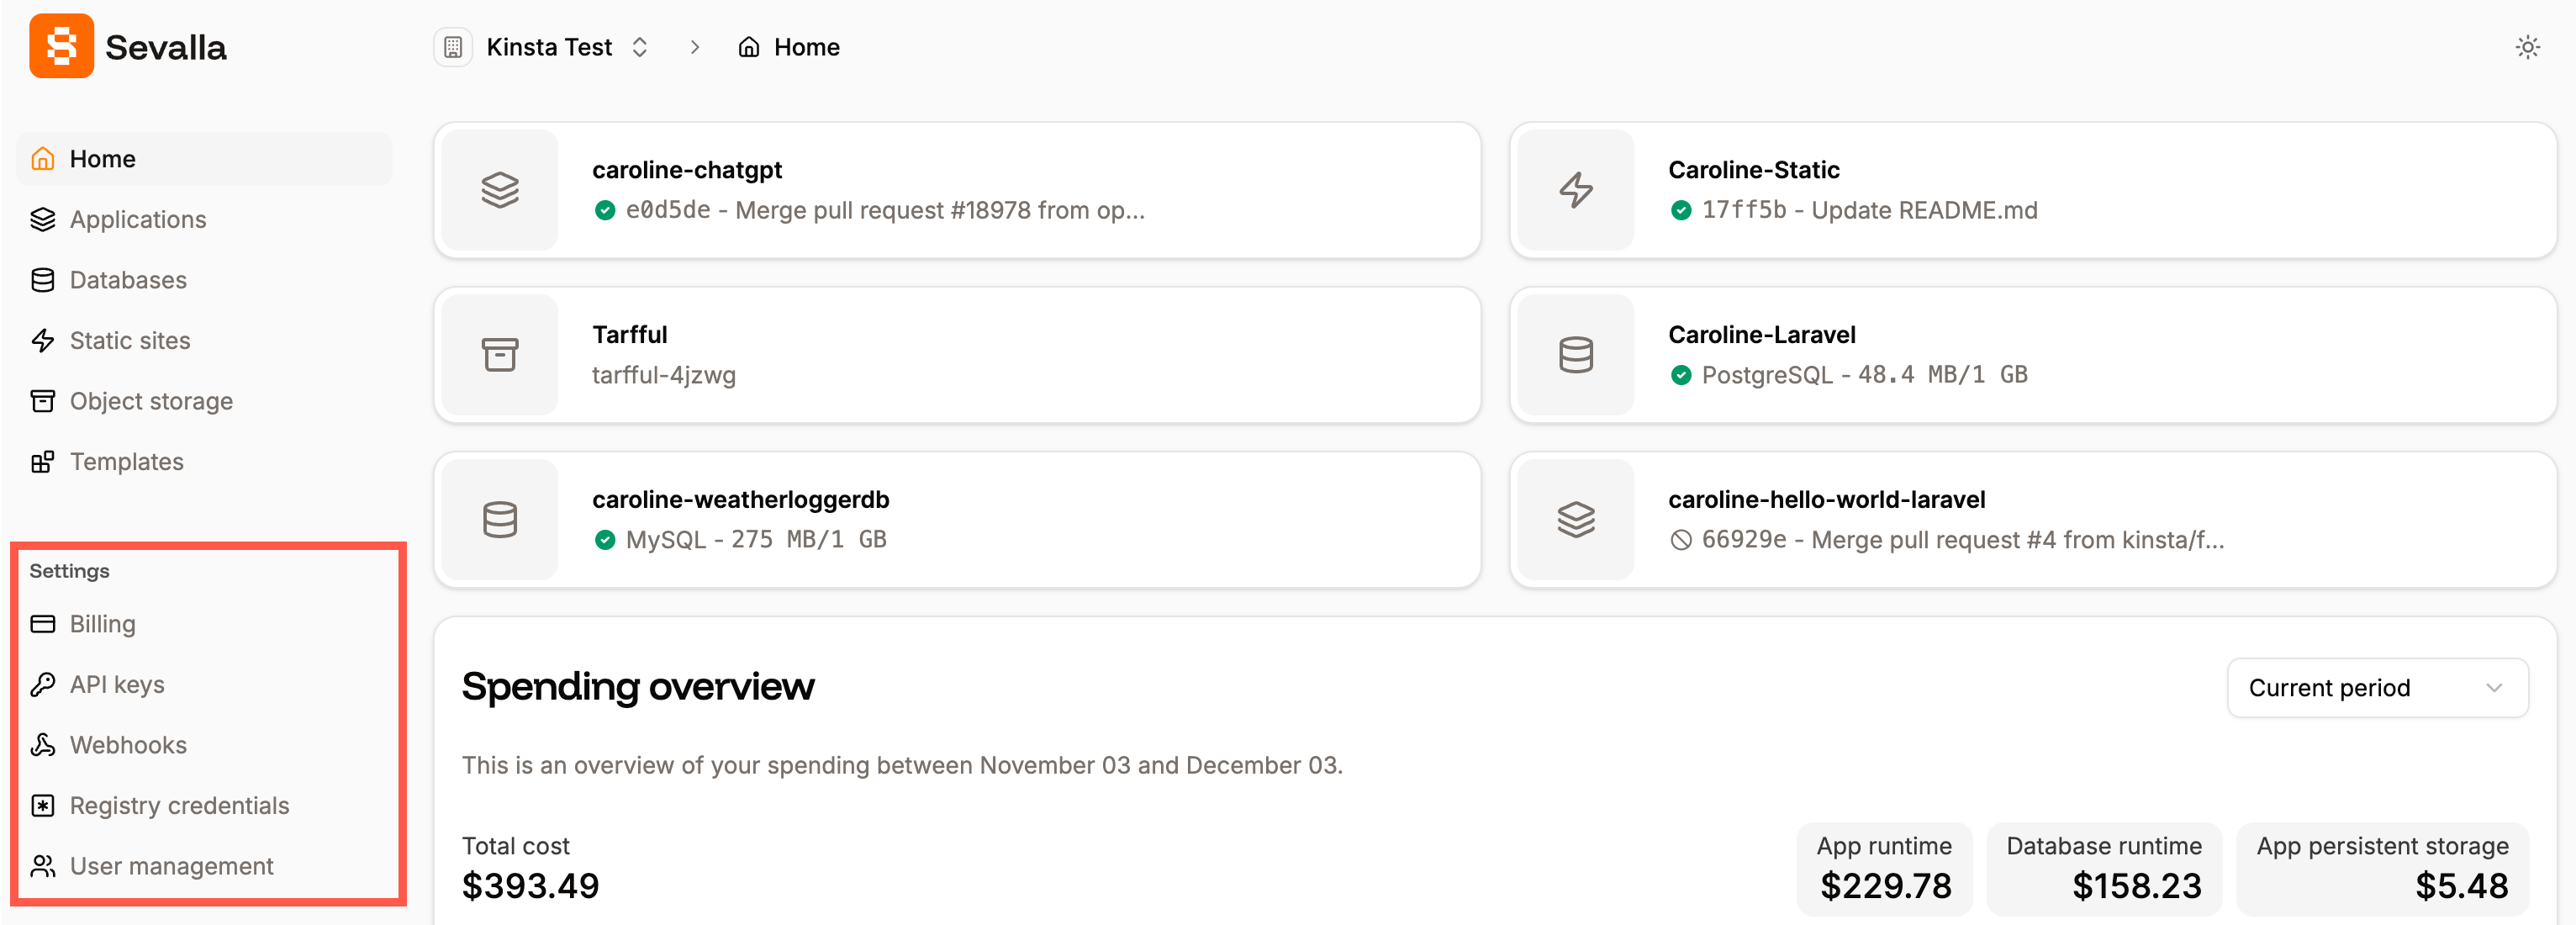Screen dimensions: 2576x925
Task: Click the Object storage icon
Action: point(43,401)
